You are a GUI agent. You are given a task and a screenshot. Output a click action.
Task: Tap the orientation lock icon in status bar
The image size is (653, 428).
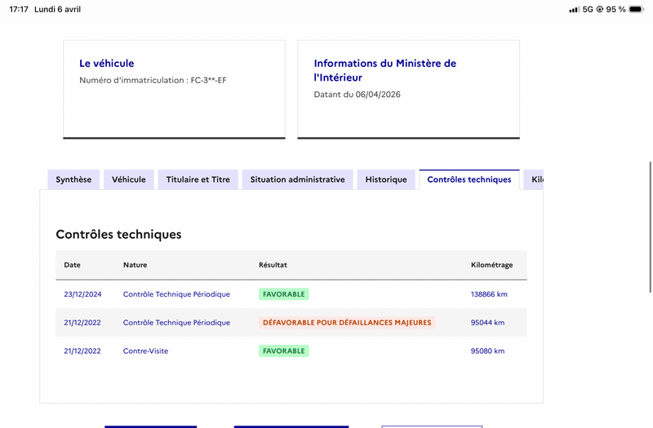(600, 9)
